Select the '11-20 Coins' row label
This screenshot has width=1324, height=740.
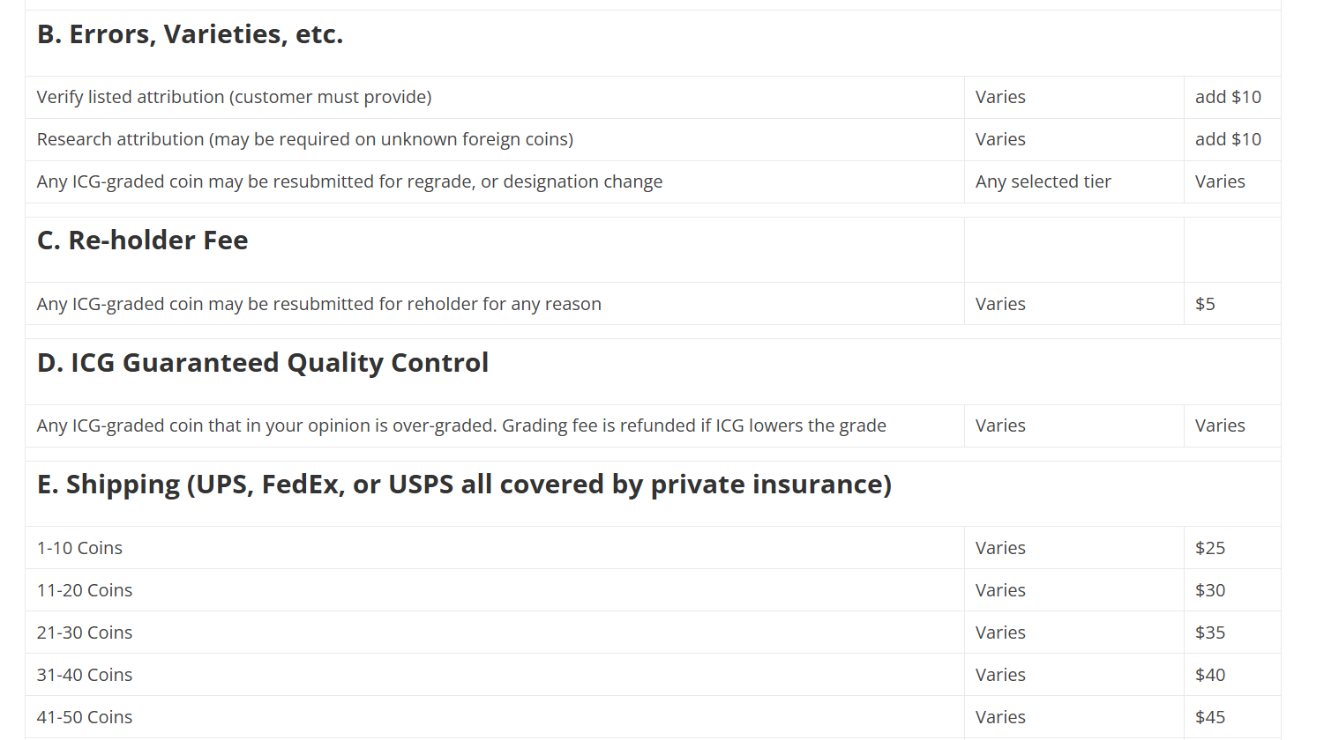coord(85,590)
